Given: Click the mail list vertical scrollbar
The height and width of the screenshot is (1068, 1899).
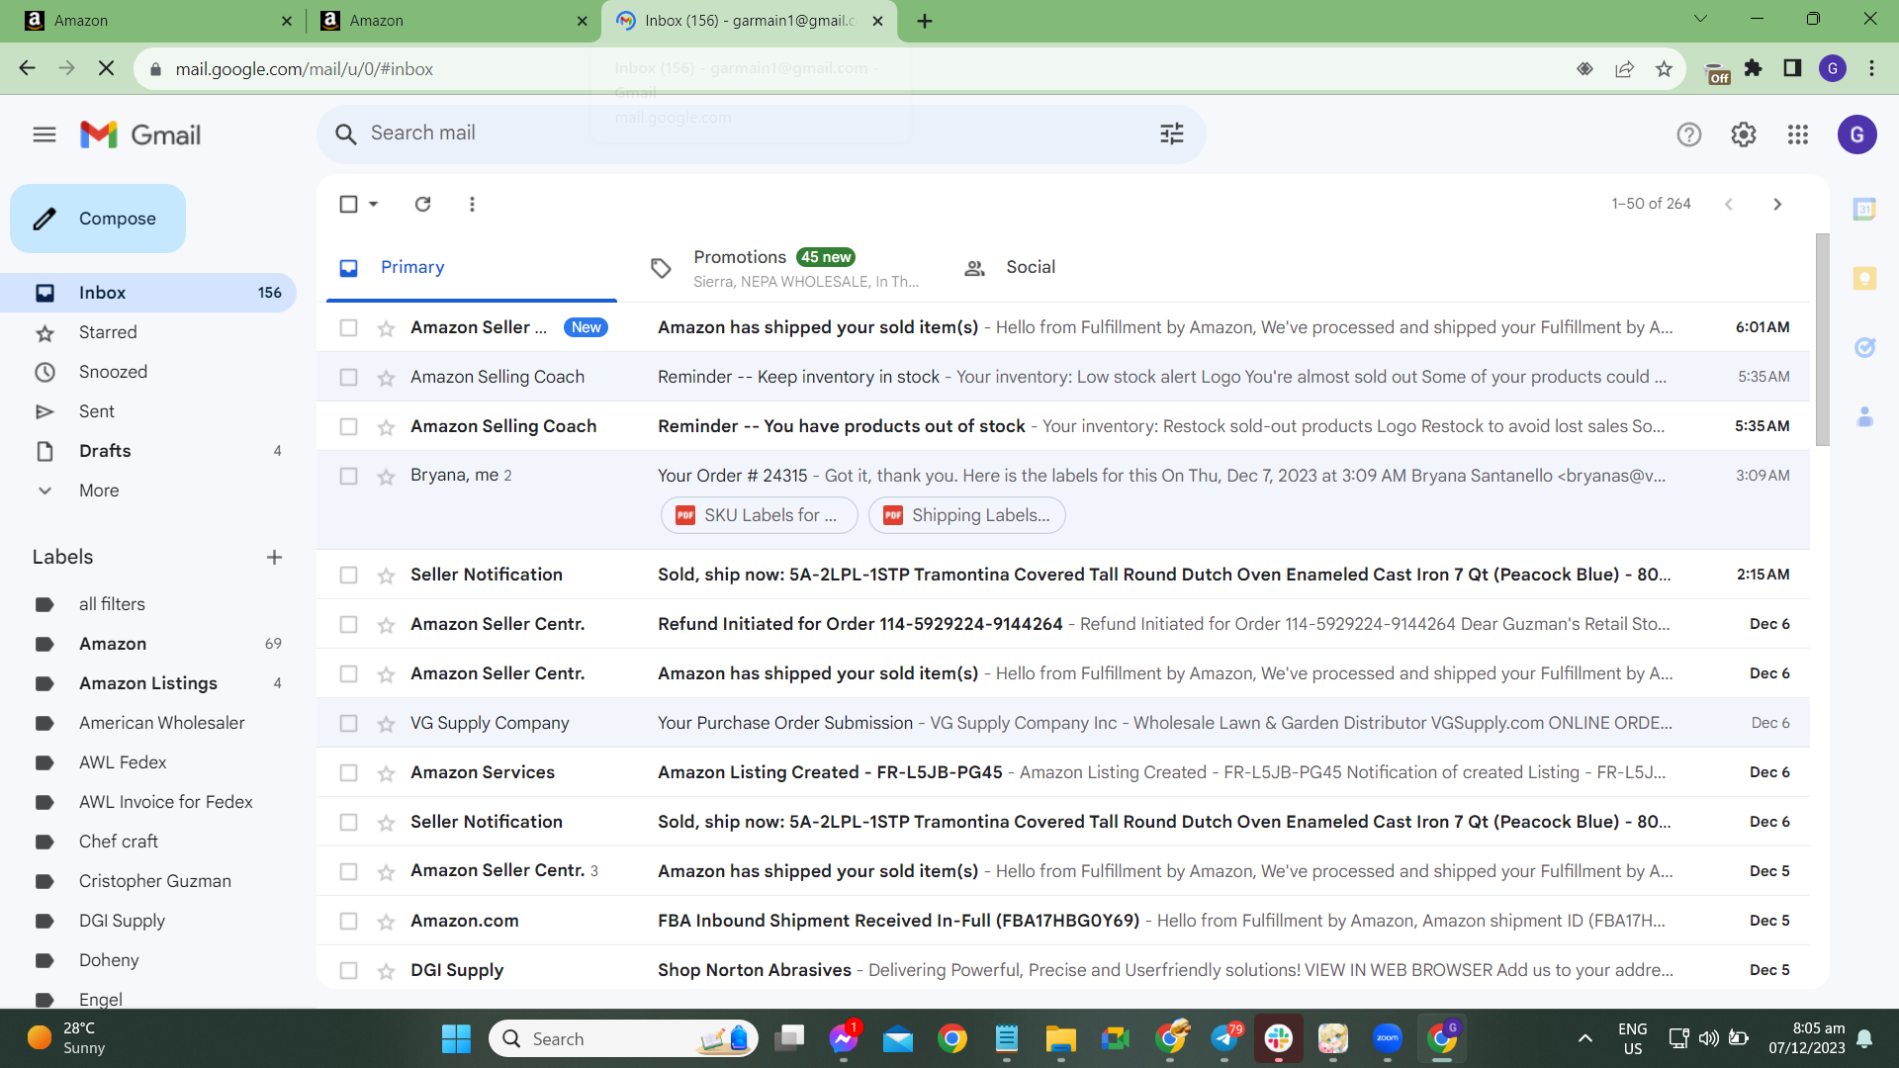Looking at the screenshot, I should tap(1822, 339).
